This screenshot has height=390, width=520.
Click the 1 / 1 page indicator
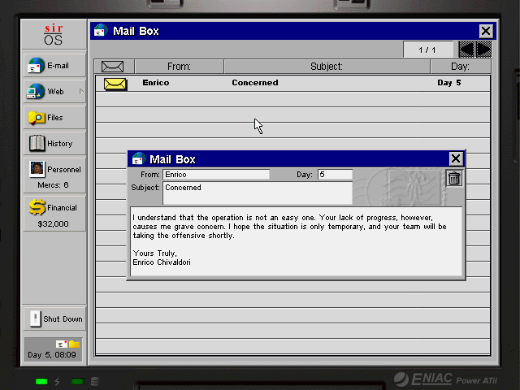(427, 50)
